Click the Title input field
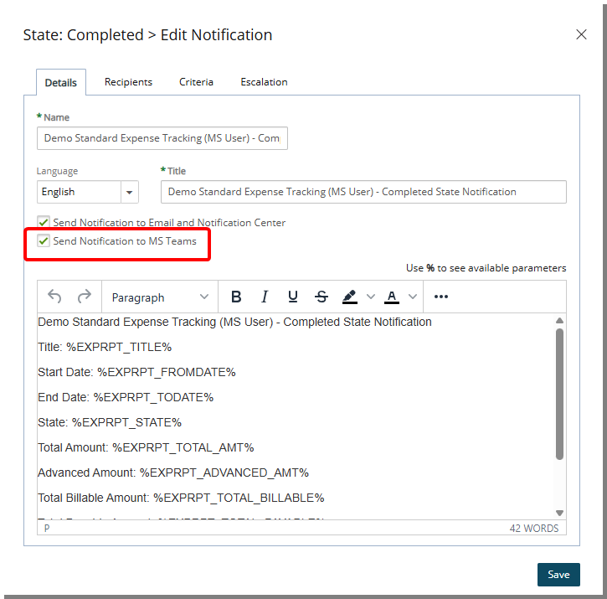607x599 pixels. (x=363, y=192)
